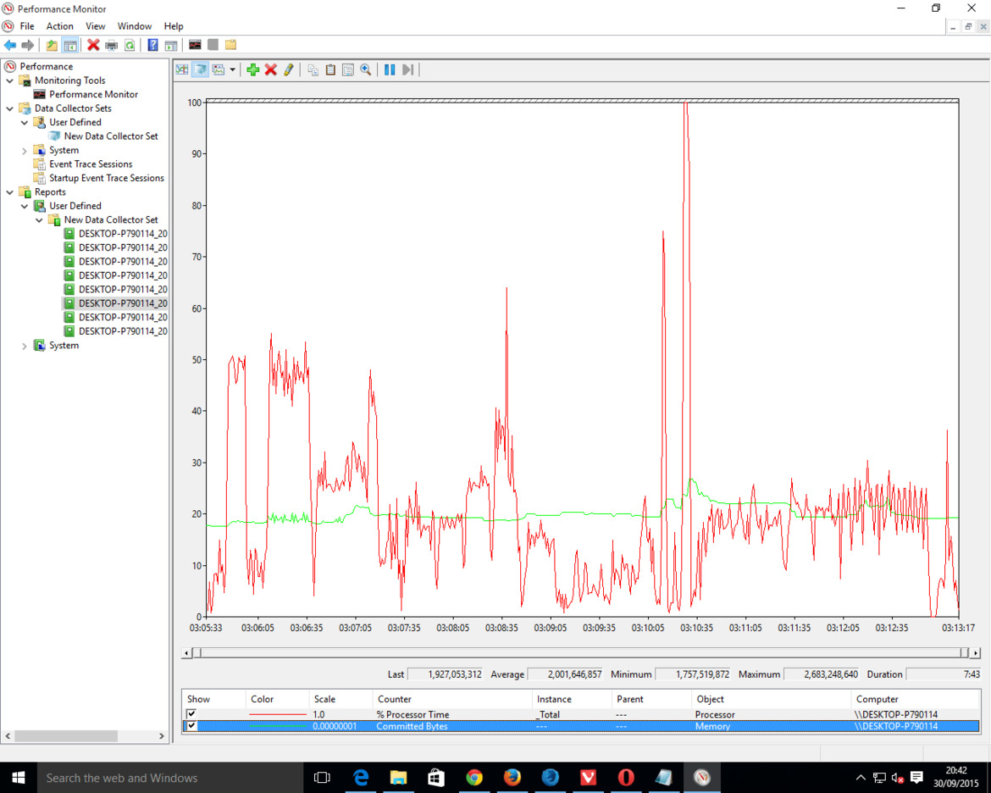Click the View Current Activity graph icon
The width and height of the screenshot is (991, 793).
click(182, 69)
